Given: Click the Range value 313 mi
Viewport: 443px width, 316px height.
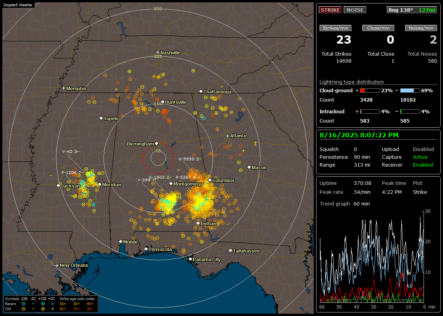Looking at the screenshot, I should coord(362,165).
